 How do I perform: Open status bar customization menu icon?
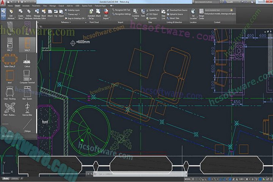(271, 179)
